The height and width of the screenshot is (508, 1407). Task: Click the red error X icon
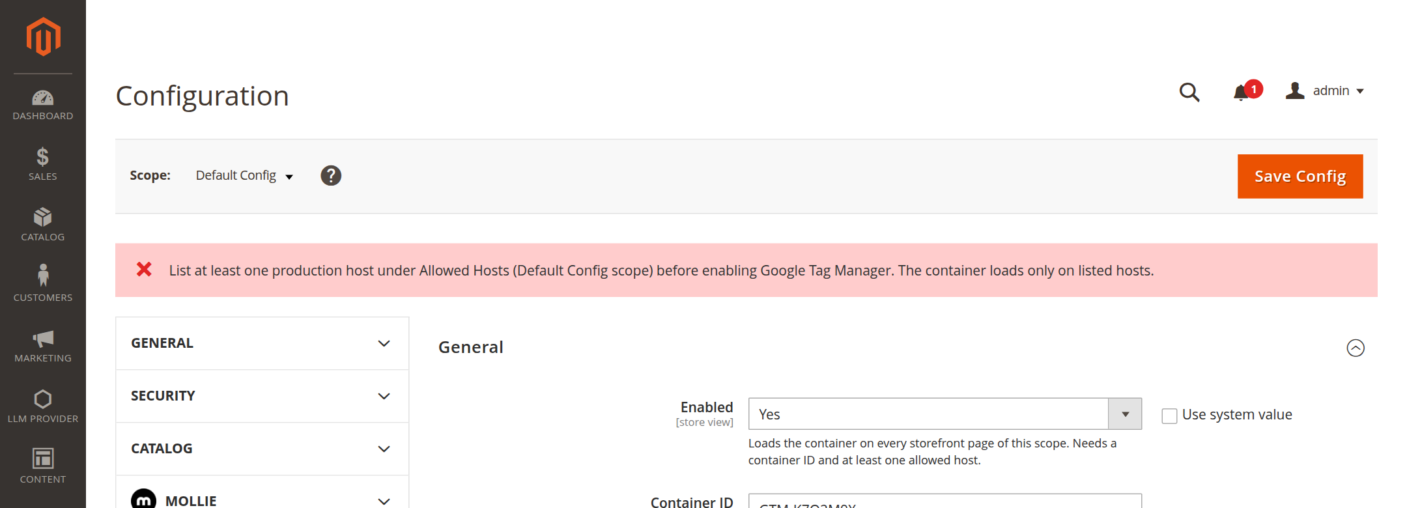144,270
